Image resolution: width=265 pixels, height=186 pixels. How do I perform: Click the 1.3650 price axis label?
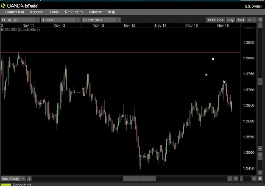(x=248, y=105)
